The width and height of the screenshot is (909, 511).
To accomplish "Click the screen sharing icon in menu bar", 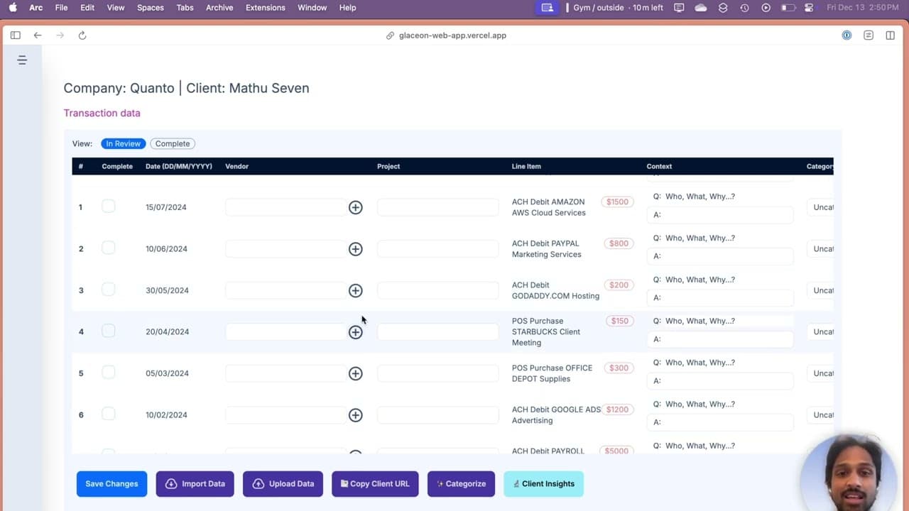I will pyautogui.click(x=547, y=8).
